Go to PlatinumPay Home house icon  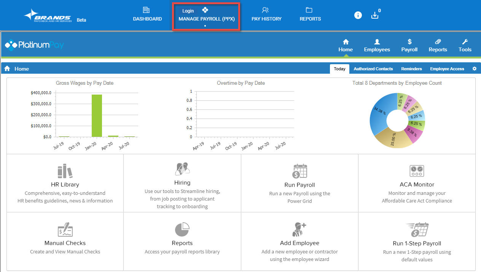(x=346, y=41)
